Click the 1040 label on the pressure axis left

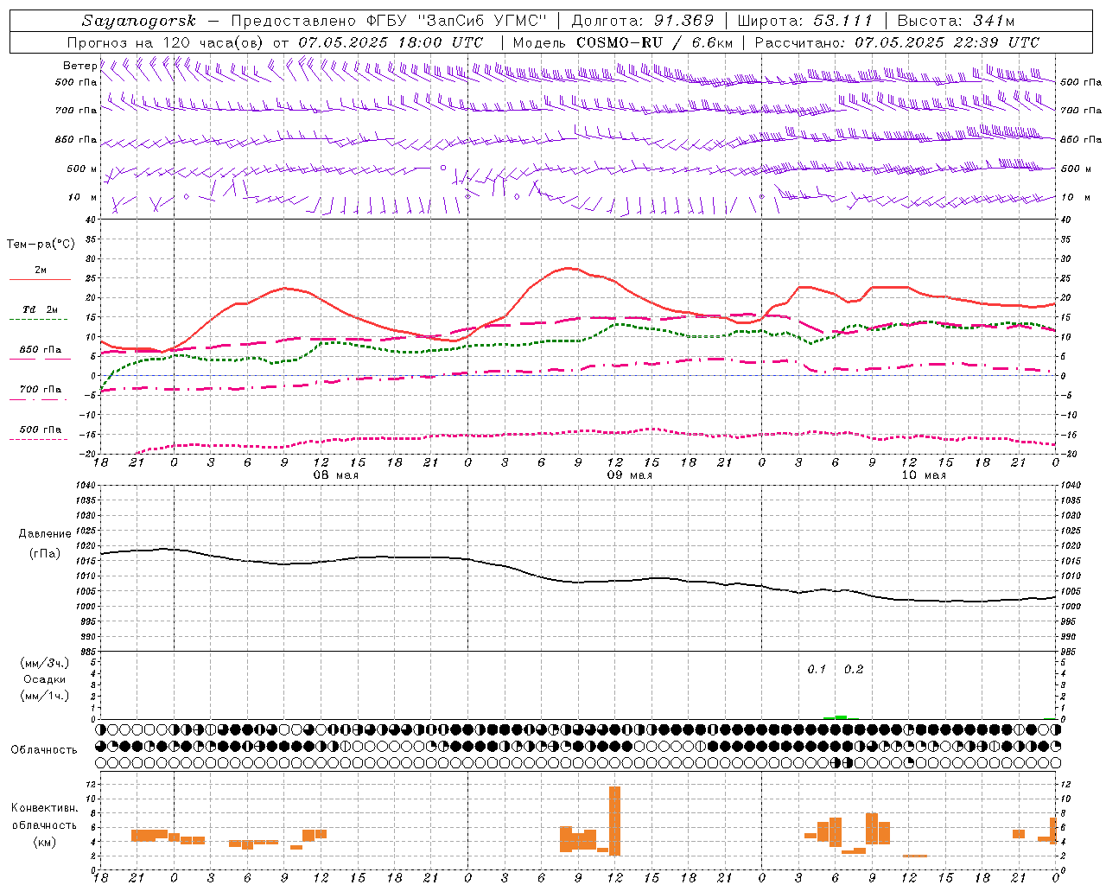[87, 485]
